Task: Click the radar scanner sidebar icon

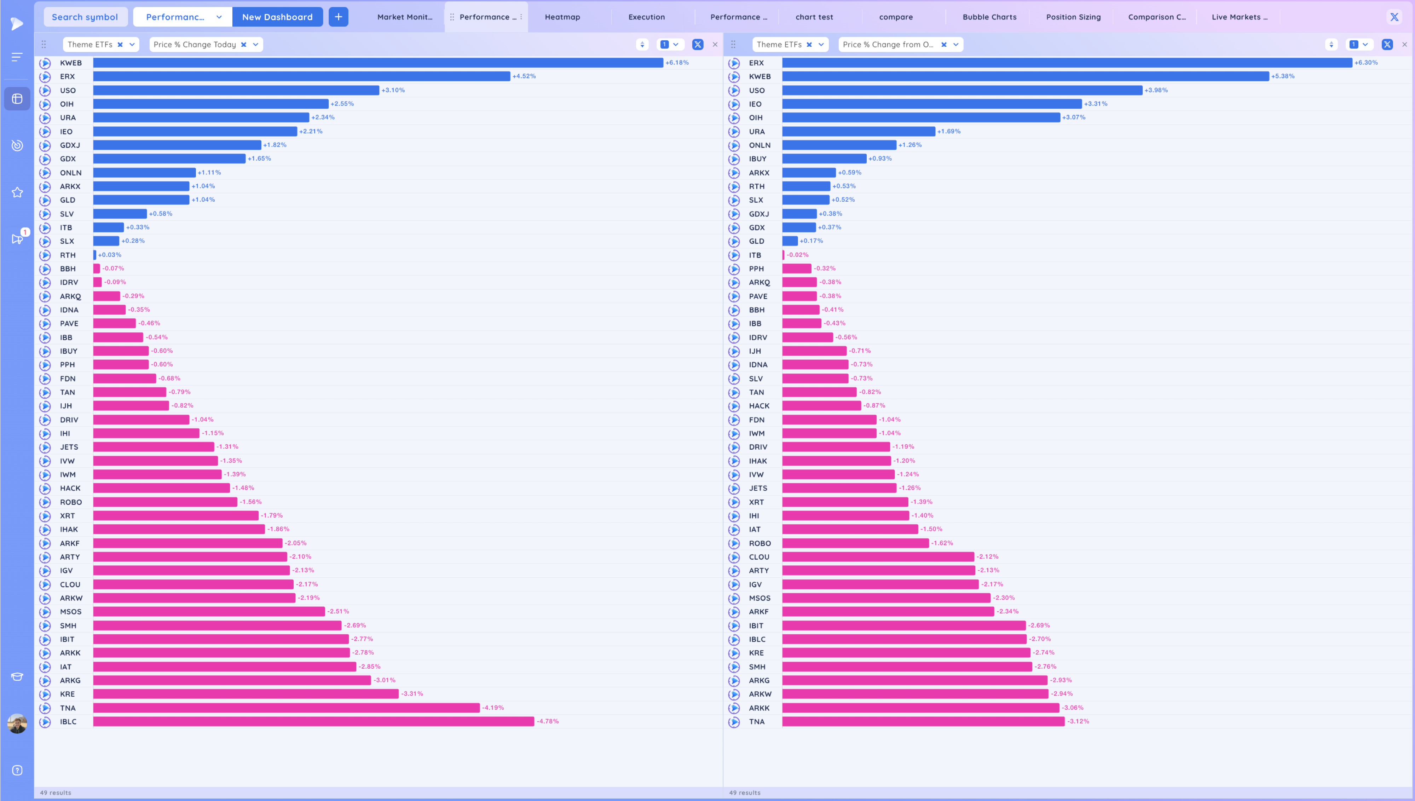Action: (x=17, y=145)
